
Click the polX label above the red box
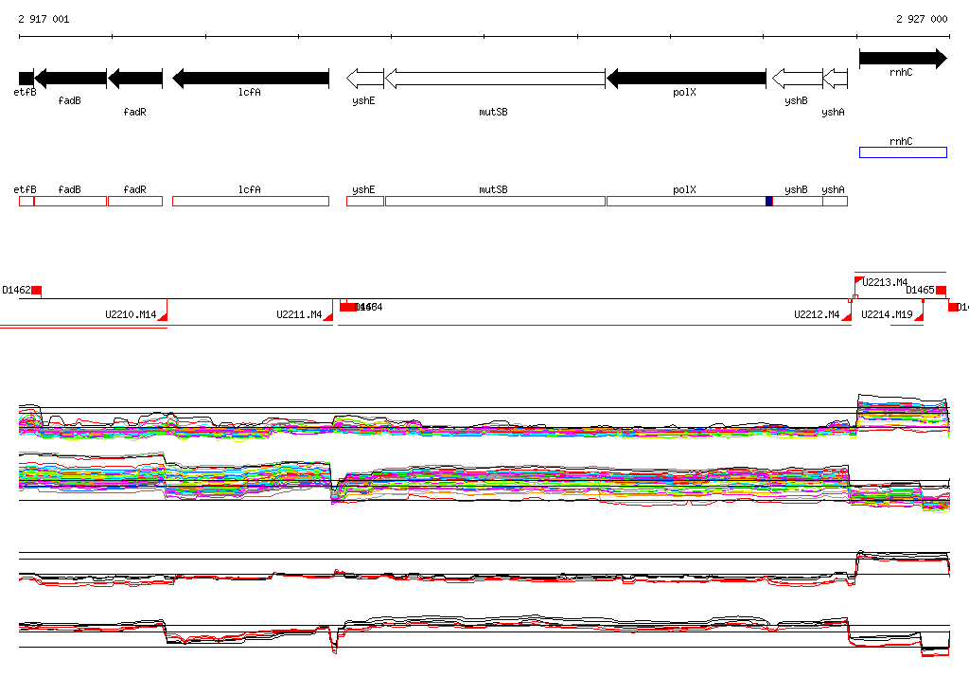685,190
